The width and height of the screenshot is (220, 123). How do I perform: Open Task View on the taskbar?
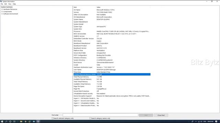tap(14, 122)
